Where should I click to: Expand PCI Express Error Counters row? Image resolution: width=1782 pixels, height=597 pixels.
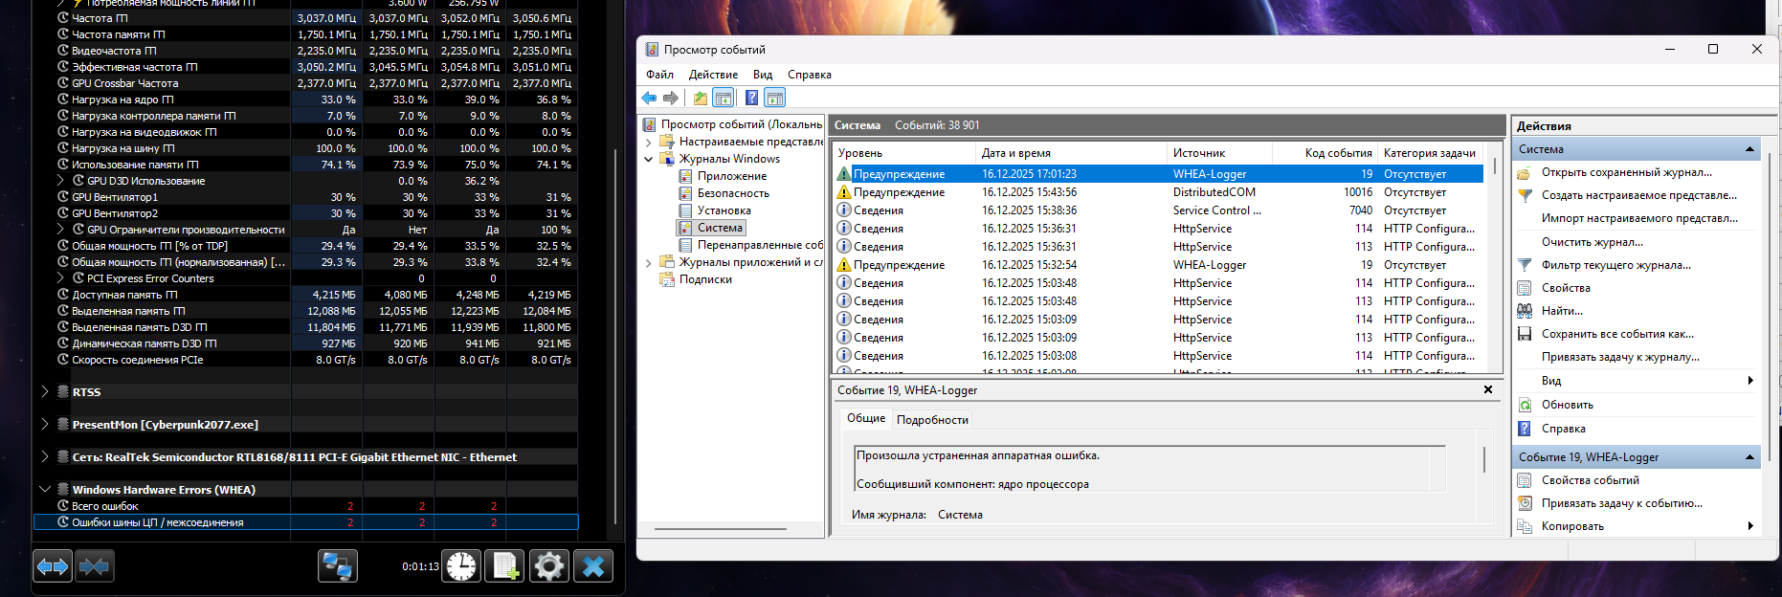tap(61, 278)
